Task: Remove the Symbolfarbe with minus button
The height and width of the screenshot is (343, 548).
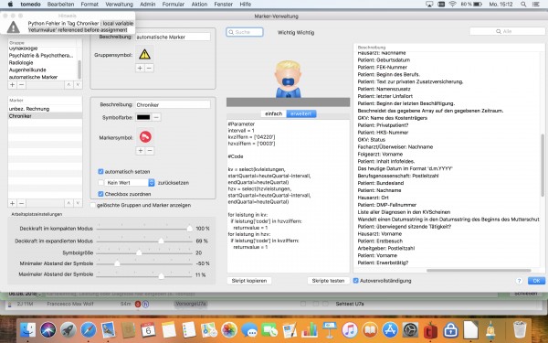Action: point(156,117)
